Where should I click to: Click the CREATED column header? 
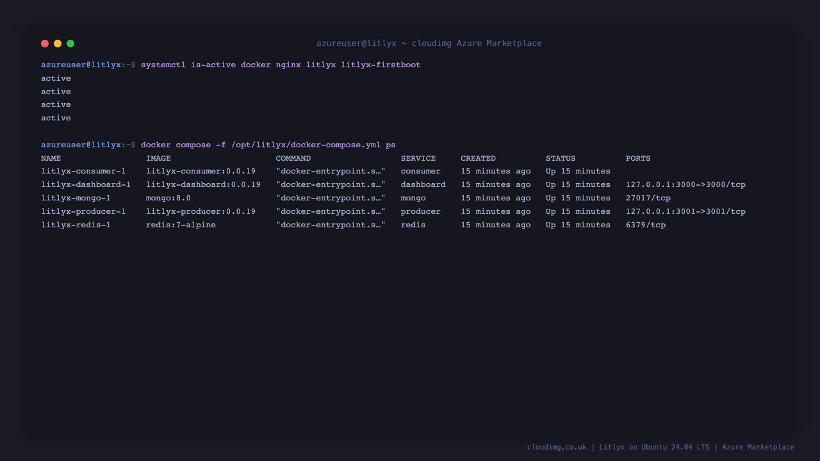[478, 158]
